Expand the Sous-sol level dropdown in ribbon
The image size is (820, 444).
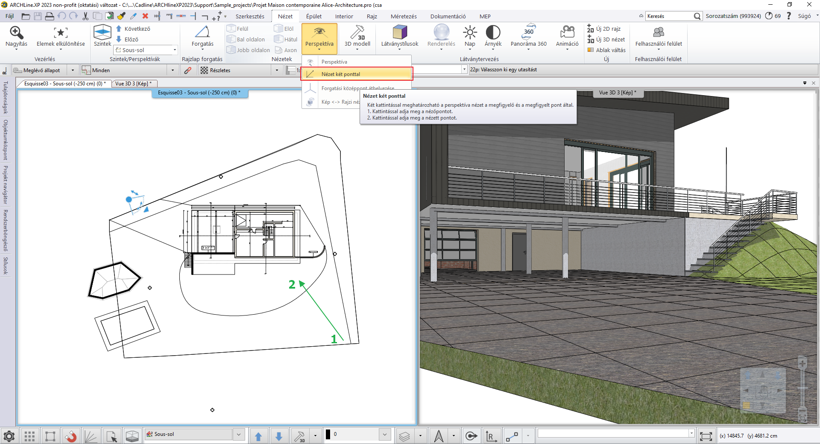coord(175,50)
